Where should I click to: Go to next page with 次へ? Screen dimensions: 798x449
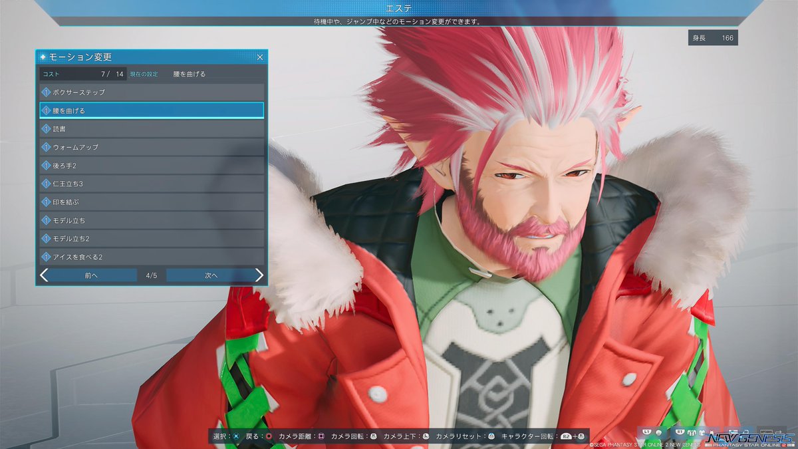pyautogui.click(x=215, y=275)
